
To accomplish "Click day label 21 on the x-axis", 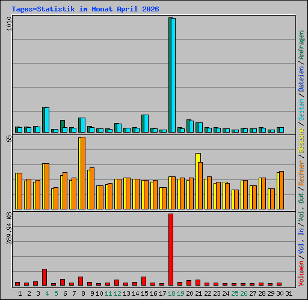I will tap(199, 293).
